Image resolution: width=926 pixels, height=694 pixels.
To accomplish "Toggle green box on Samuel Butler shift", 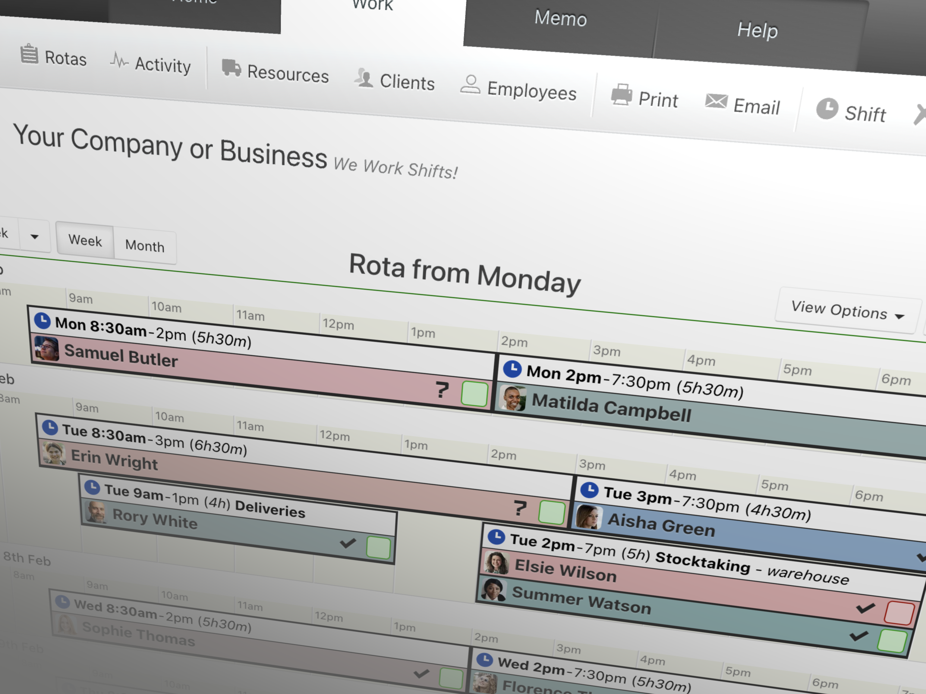I will coord(475,394).
